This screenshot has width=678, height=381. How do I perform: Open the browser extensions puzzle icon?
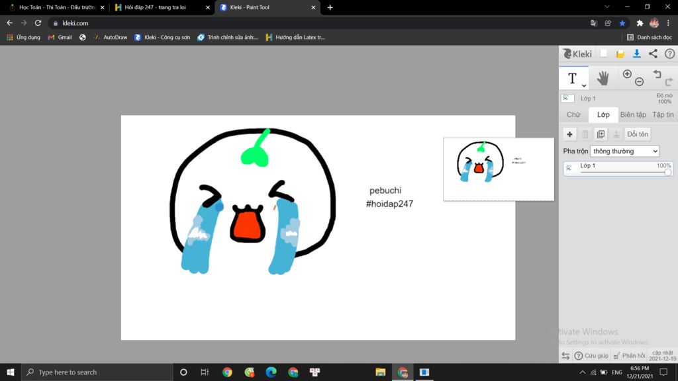tap(640, 23)
